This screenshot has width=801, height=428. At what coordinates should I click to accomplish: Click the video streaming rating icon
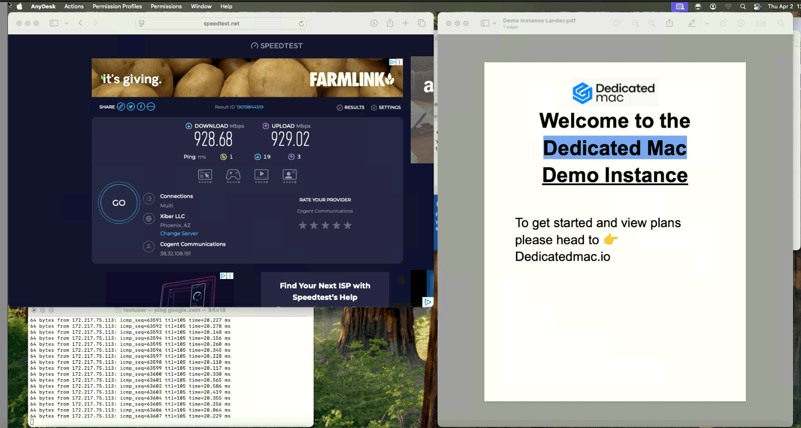(261, 175)
